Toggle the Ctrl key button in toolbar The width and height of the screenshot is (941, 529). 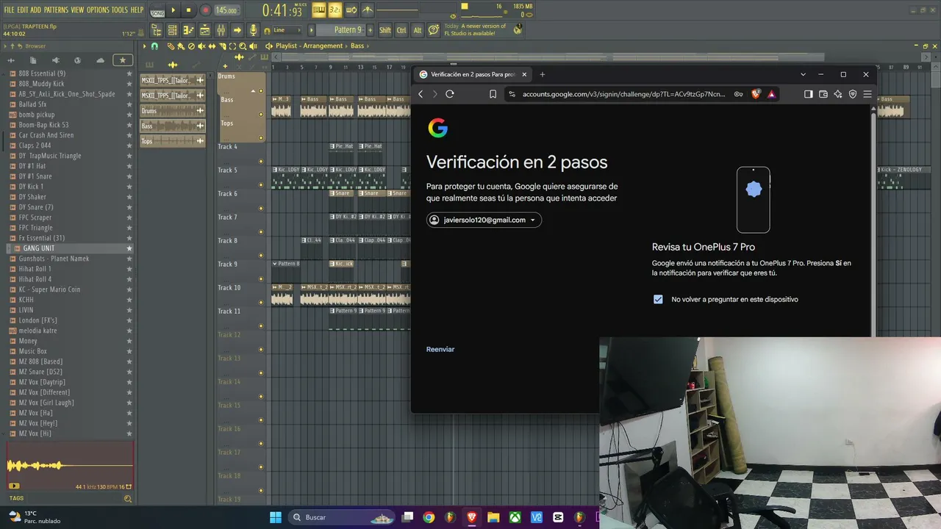401,30
